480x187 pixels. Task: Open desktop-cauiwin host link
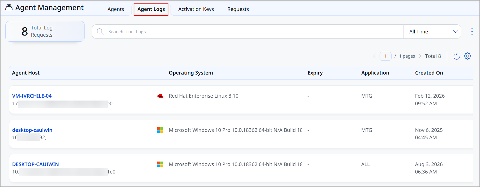click(32, 130)
